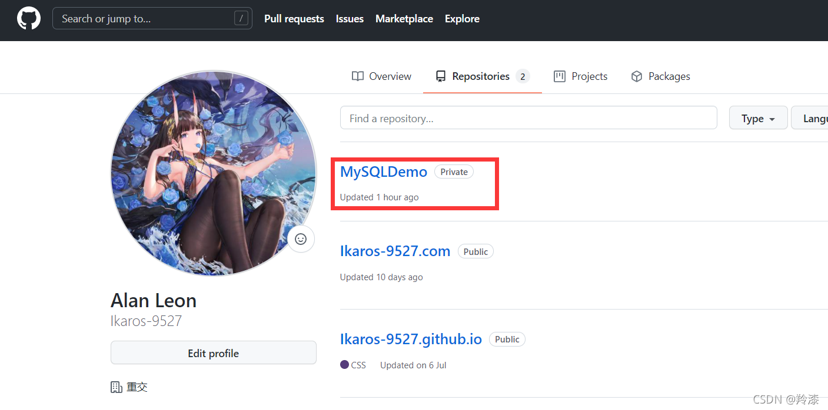The height and width of the screenshot is (410, 828).
Task: Click the name Alan Leon
Action: point(154,301)
